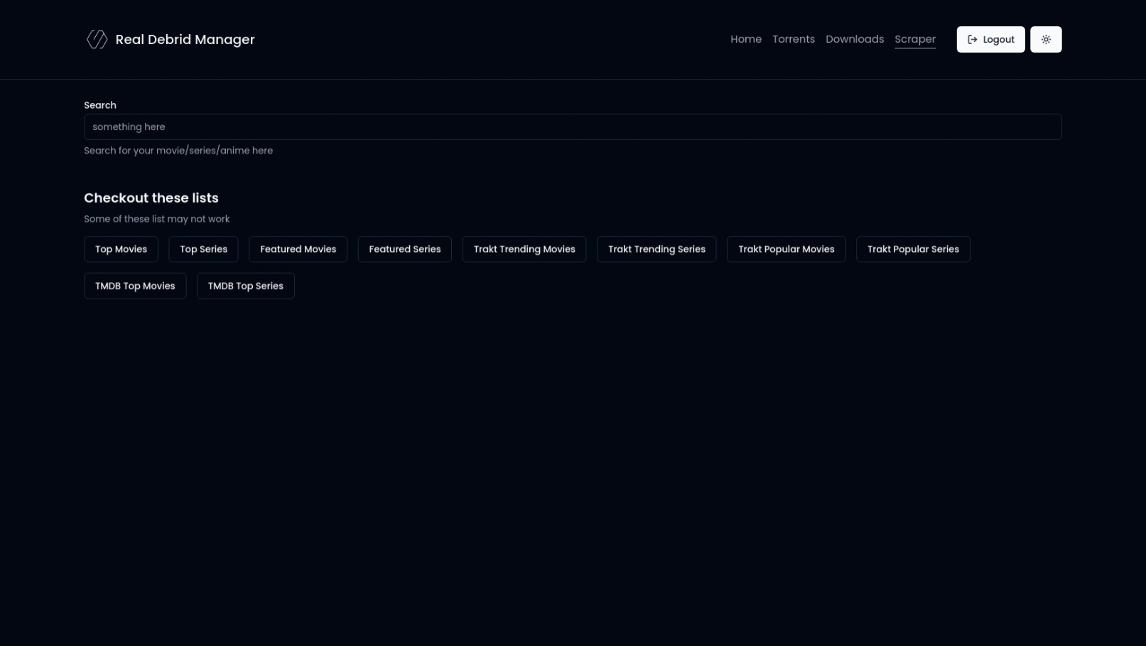The width and height of the screenshot is (1146, 646).
Task: Open the Downloads nav item
Action: pos(855,39)
